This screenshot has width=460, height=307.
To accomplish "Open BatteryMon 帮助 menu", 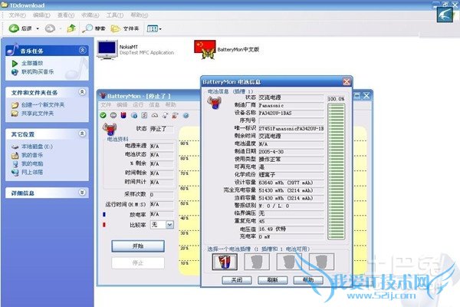I will pos(170,105).
